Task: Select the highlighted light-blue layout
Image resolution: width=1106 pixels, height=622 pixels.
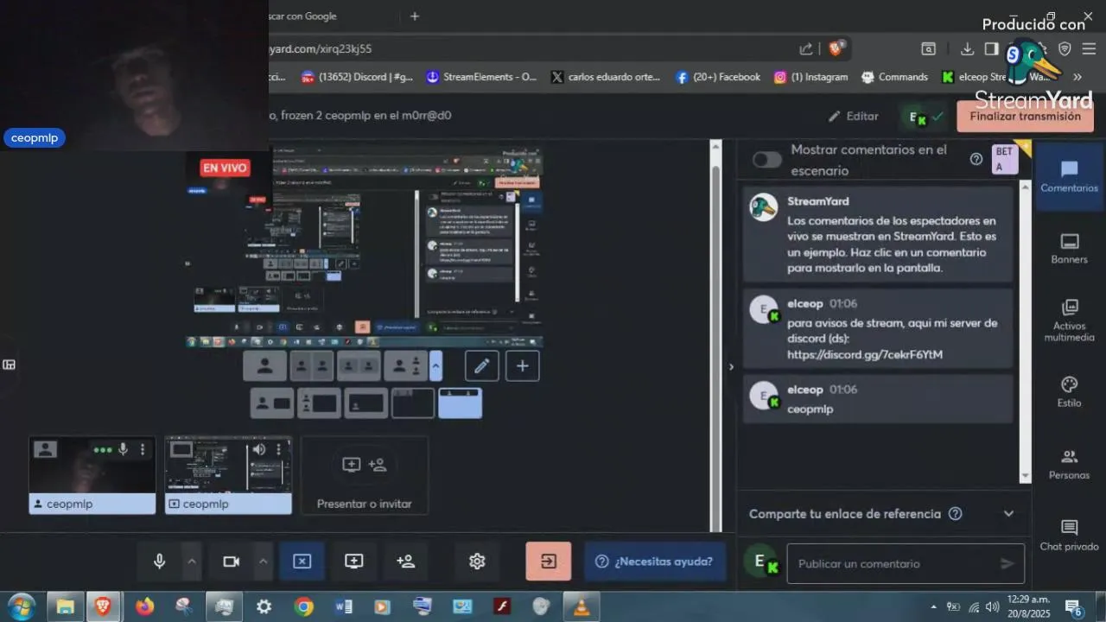Action: [x=460, y=403]
